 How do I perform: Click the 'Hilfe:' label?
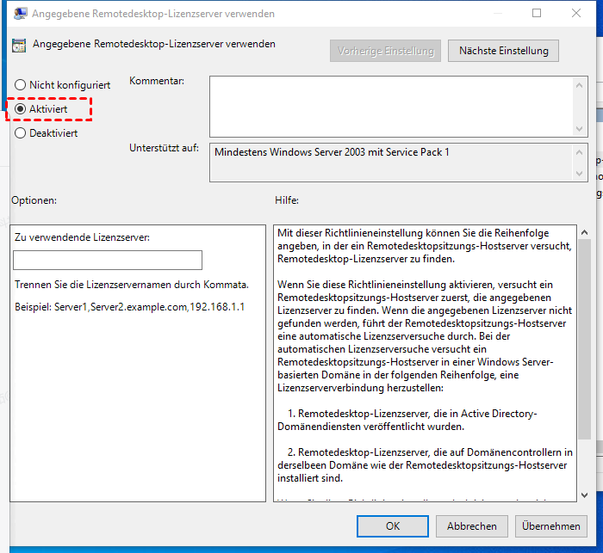(287, 200)
